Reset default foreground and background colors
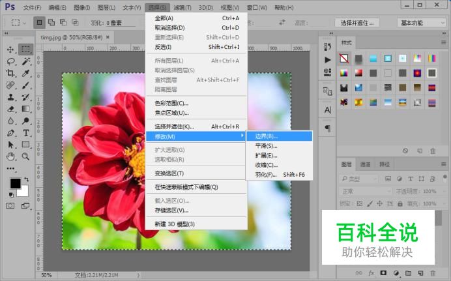 click(11, 195)
